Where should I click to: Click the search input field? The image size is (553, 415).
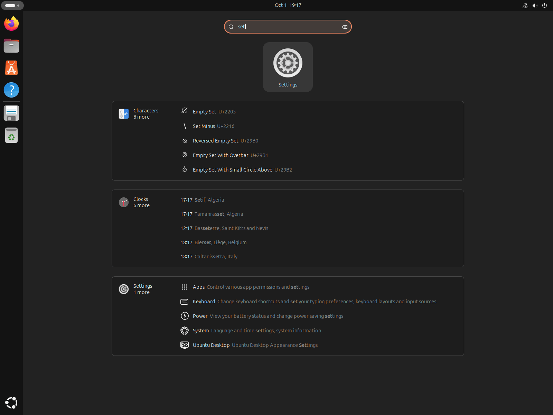point(288,27)
